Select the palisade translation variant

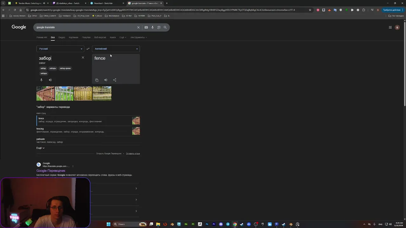click(x=88, y=141)
